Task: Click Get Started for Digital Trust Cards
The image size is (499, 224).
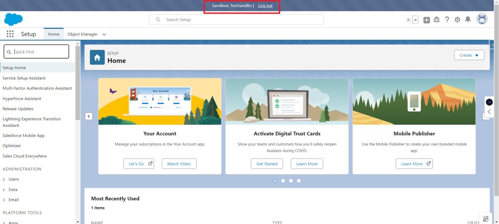Action: tap(267, 164)
